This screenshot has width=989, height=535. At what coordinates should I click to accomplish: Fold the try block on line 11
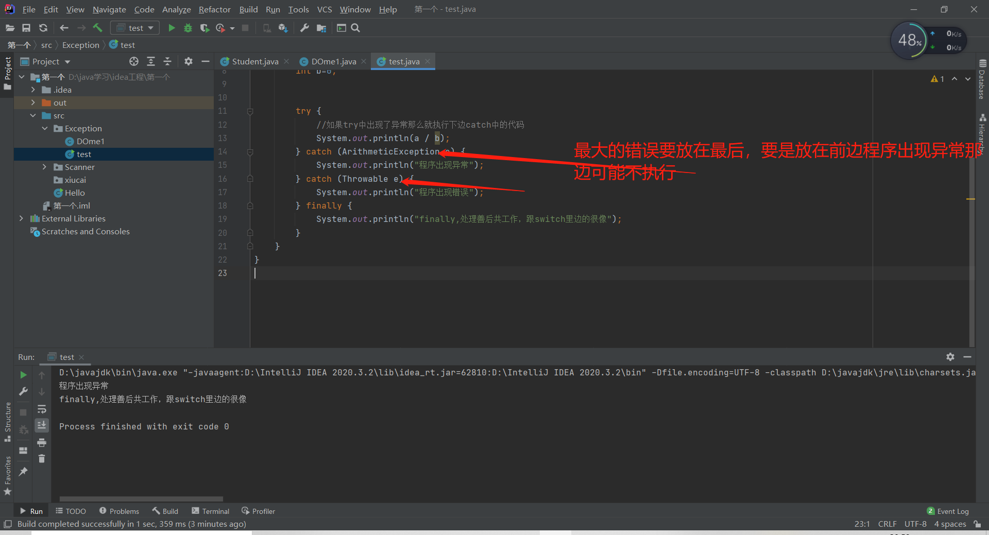pyautogui.click(x=250, y=111)
